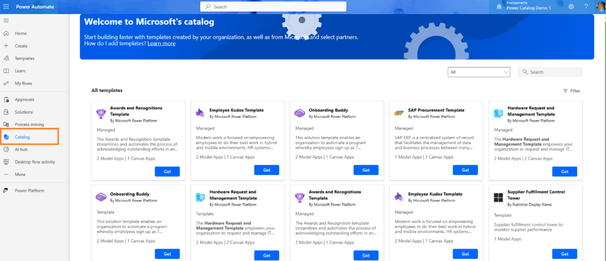
Task: Click the Approvals sidebar icon
Action: (x=6, y=100)
